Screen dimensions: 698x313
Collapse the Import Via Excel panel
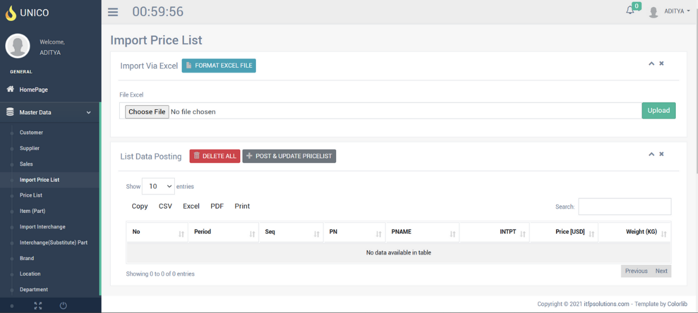651,64
